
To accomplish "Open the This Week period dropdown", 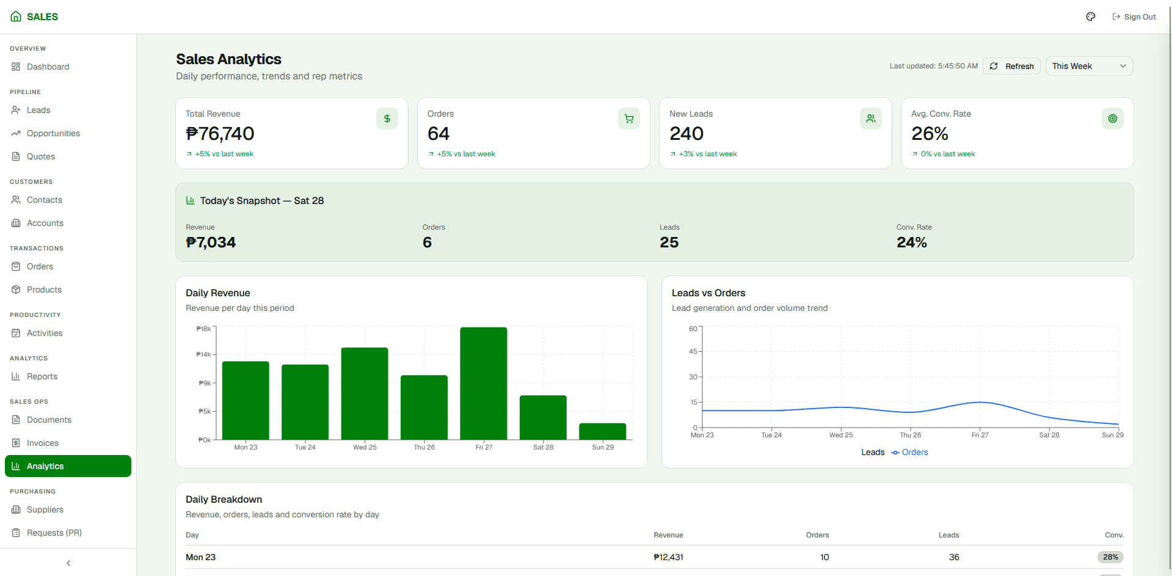I will click(1089, 66).
